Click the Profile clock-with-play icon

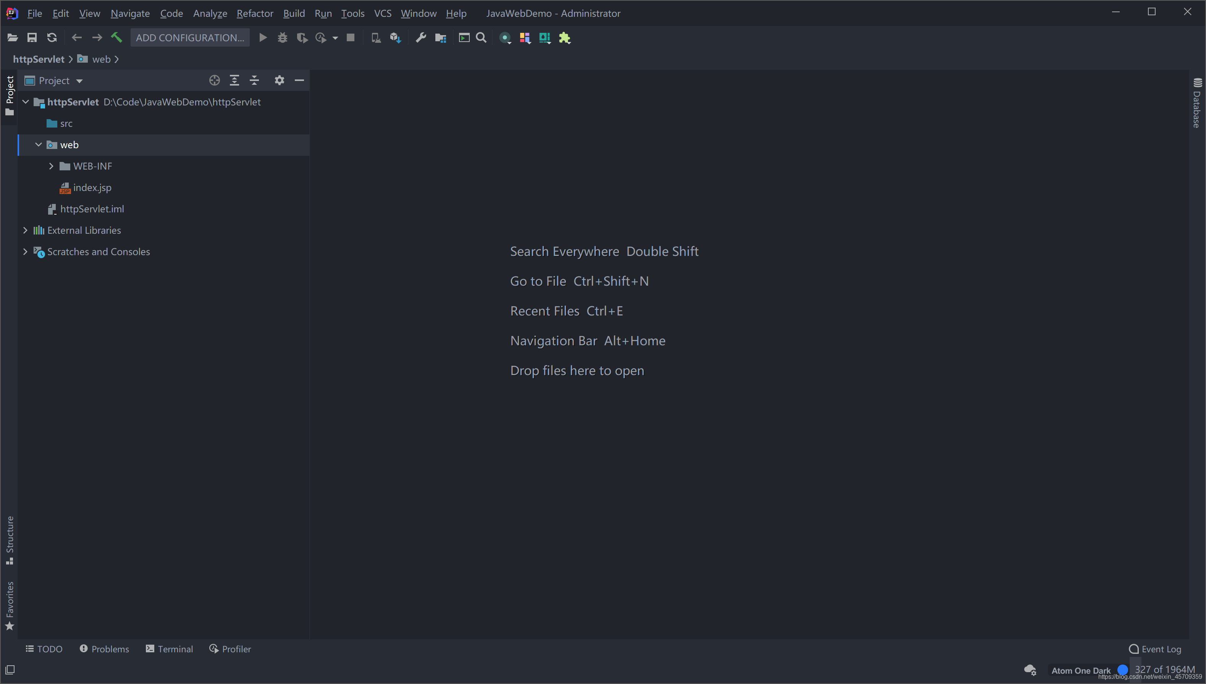point(321,37)
